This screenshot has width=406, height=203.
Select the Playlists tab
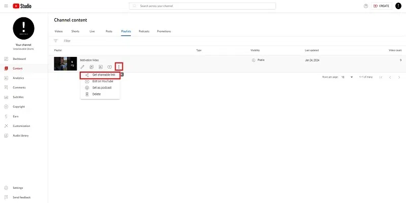pyautogui.click(x=126, y=31)
